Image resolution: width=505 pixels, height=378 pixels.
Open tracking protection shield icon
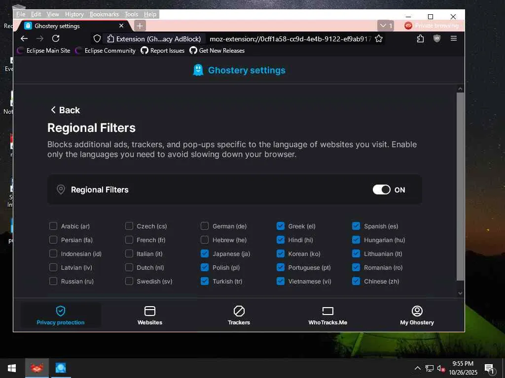click(x=97, y=39)
